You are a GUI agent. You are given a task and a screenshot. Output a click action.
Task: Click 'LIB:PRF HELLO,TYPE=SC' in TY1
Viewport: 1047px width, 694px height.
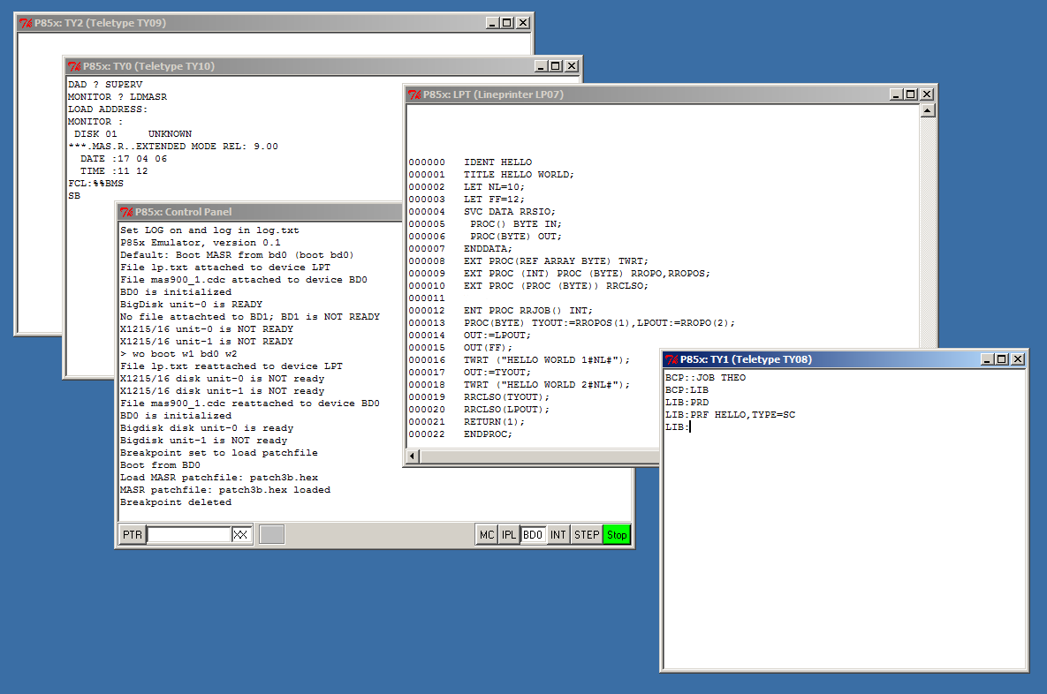pos(731,415)
